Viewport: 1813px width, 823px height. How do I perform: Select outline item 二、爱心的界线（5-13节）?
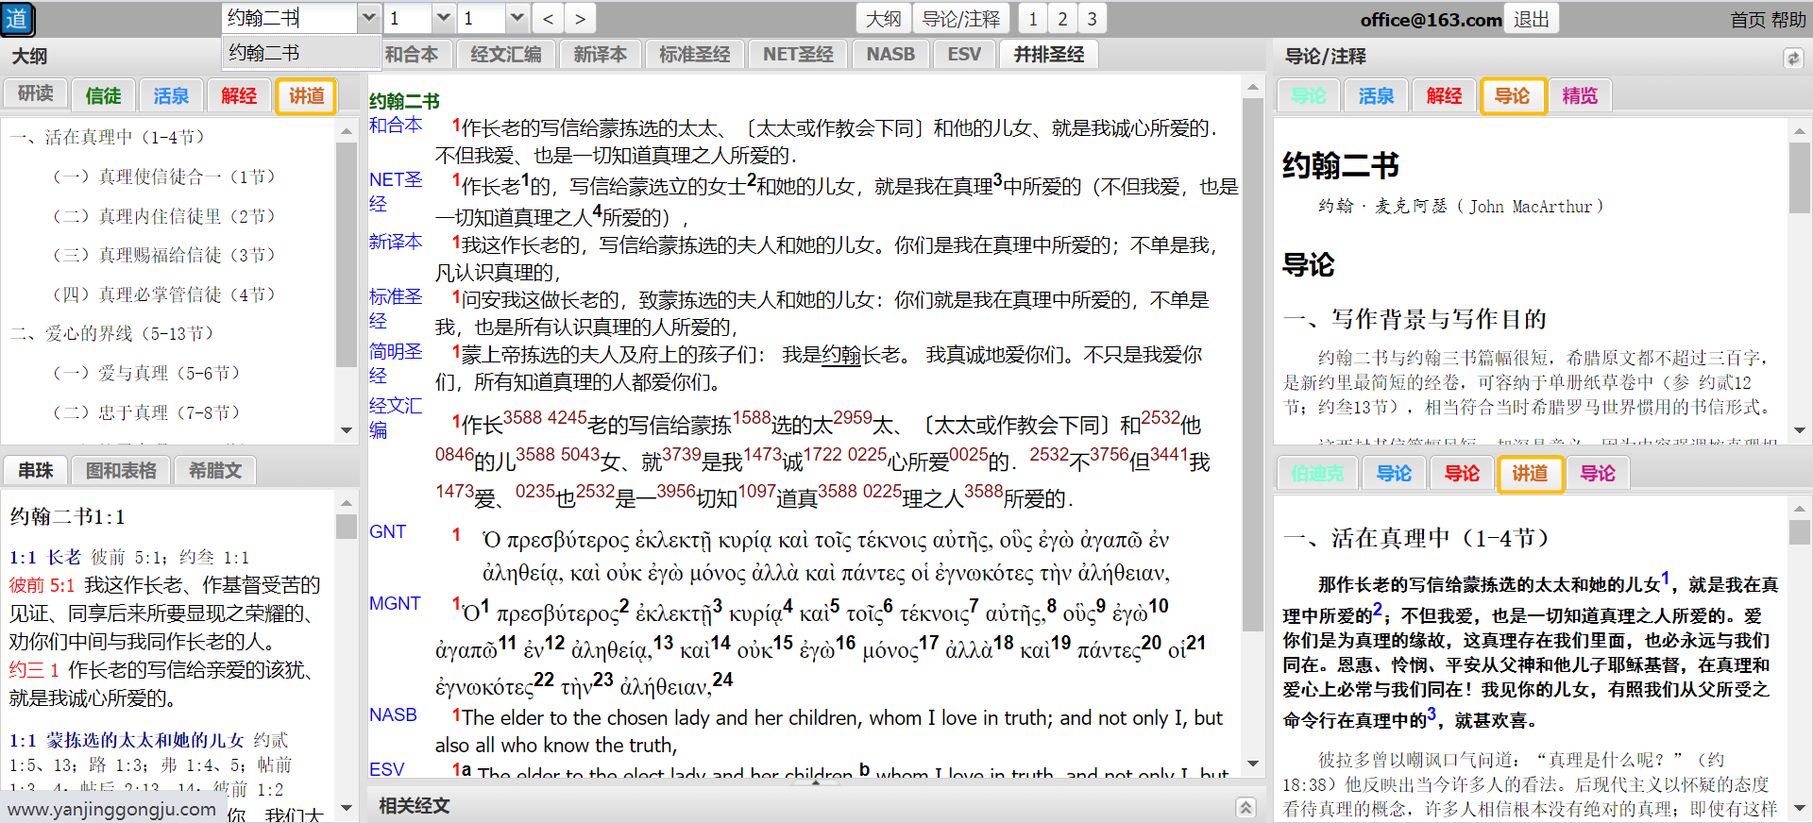click(111, 333)
